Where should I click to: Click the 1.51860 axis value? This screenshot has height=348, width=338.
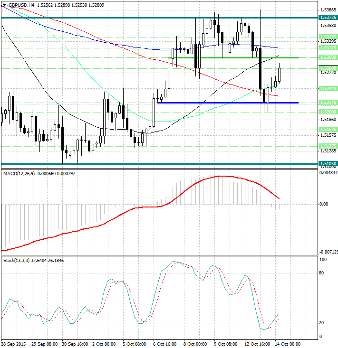[328, 120]
